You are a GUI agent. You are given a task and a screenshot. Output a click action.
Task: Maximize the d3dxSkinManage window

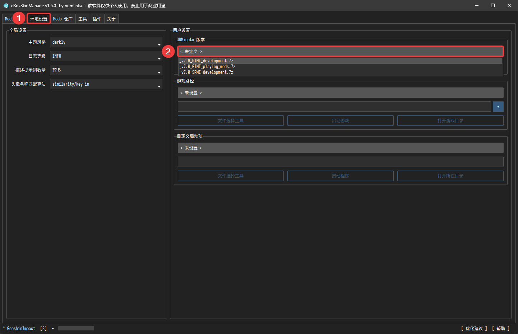pos(493,5)
